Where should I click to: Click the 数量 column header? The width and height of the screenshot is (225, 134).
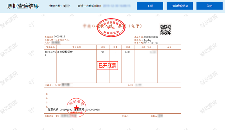(x=115, y=47)
